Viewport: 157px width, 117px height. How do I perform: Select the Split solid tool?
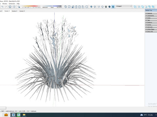point(153,7)
